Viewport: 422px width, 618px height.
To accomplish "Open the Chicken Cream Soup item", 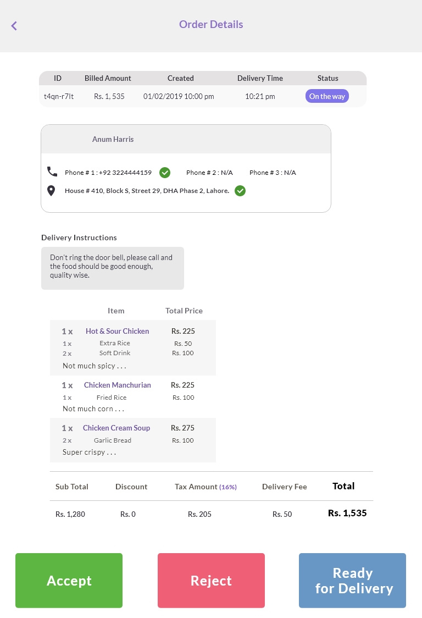I will coord(116,428).
